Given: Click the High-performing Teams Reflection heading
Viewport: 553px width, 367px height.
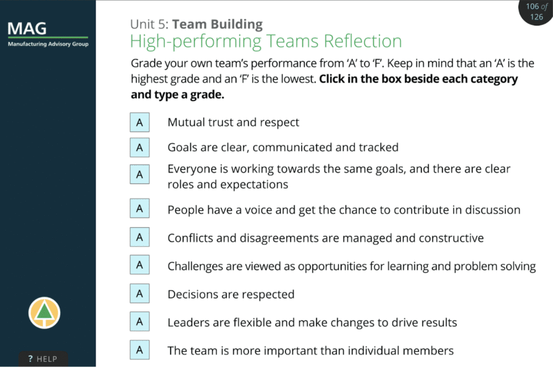Looking at the screenshot, I should (266, 41).
